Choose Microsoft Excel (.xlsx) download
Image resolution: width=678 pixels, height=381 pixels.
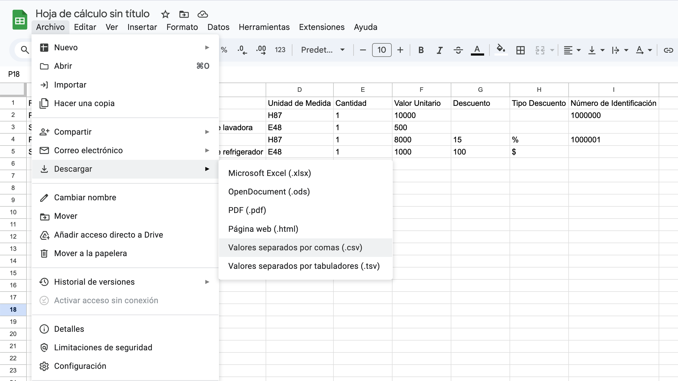(x=270, y=173)
